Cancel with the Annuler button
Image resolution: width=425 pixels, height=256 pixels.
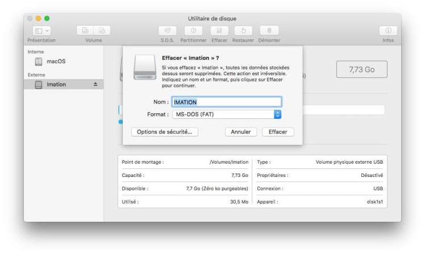point(241,132)
